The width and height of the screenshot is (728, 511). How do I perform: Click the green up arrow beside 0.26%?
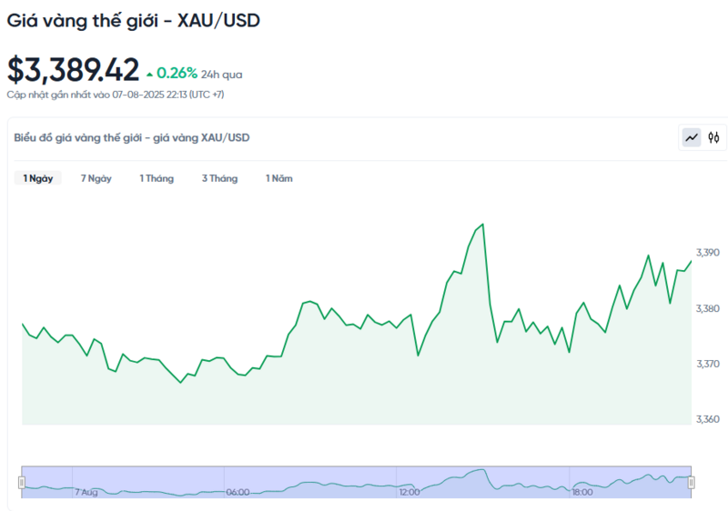149,73
